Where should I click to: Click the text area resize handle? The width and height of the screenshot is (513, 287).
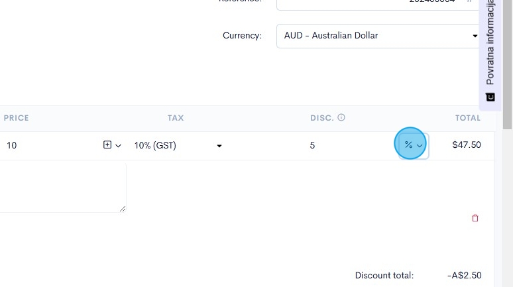click(x=123, y=209)
